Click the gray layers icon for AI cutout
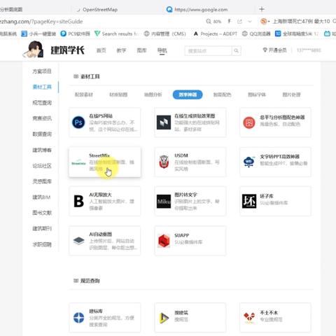This screenshot has width=336, height=336. tap(78, 241)
